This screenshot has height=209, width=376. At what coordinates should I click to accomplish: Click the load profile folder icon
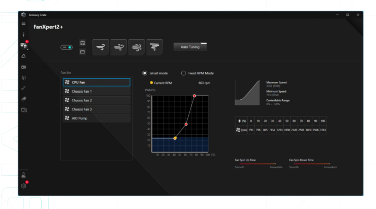coord(82,52)
